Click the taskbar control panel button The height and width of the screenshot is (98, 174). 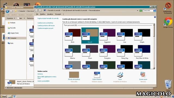14,96
